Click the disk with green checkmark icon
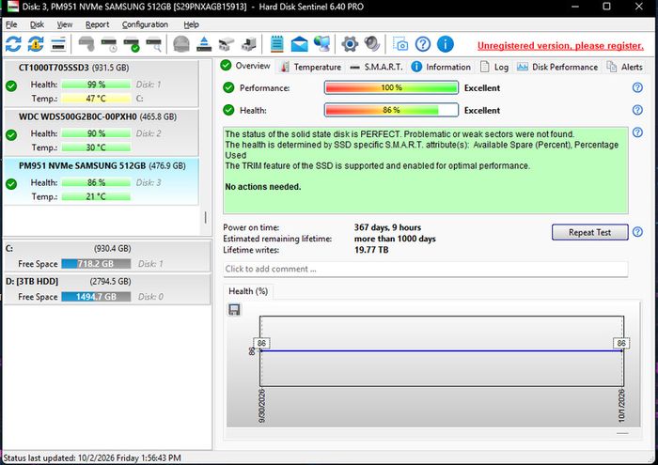This screenshot has height=465, width=658. tap(132, 44)
